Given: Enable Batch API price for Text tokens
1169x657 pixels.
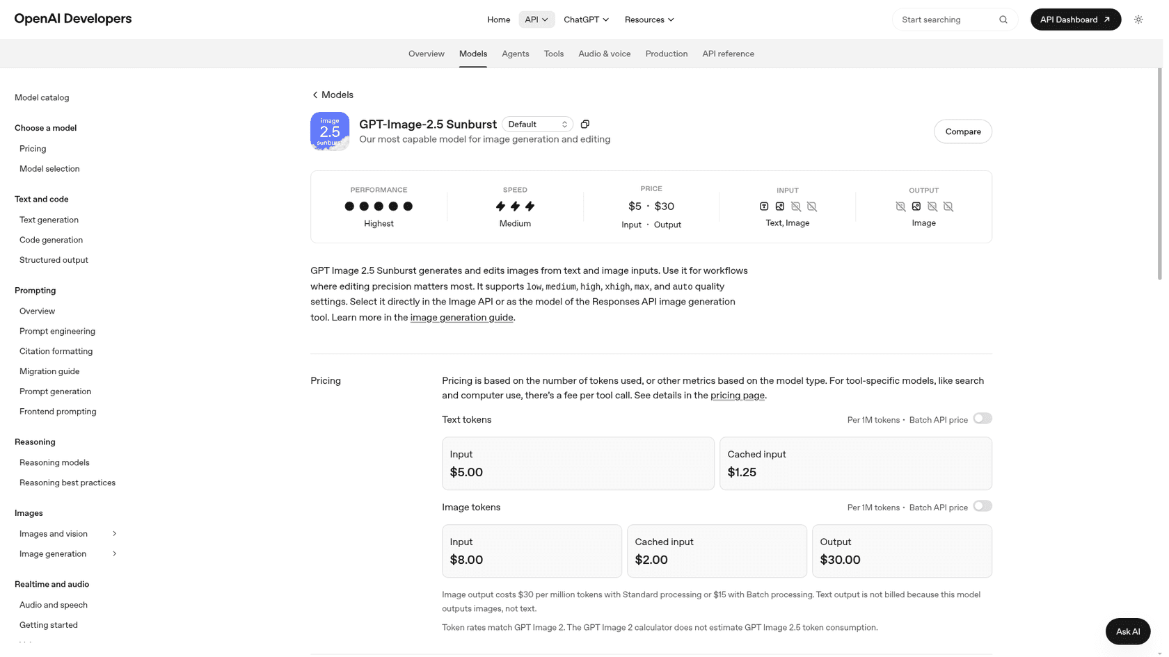Looking at the screenshot, I should 983,419.
